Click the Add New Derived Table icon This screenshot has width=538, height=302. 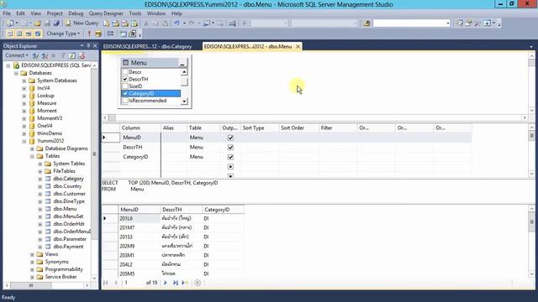click(x=133, y=34)
